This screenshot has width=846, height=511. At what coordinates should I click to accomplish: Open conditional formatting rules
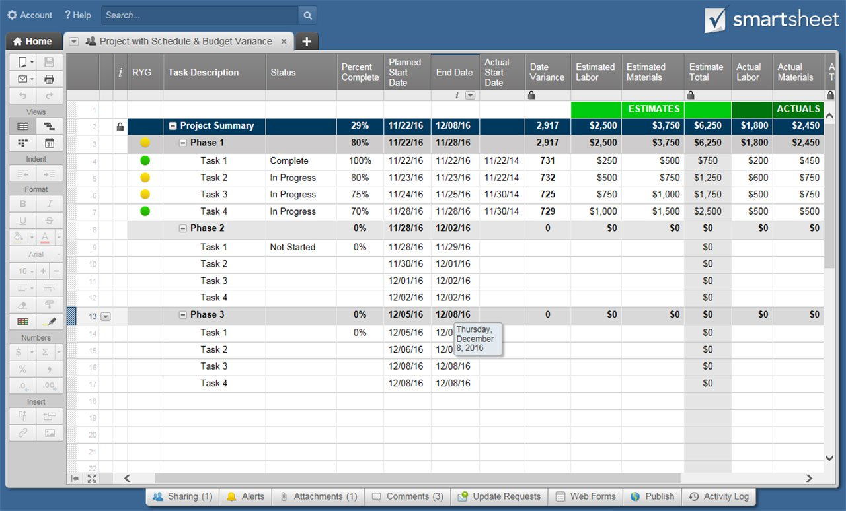pyautogui.click(x=23, y=322)
